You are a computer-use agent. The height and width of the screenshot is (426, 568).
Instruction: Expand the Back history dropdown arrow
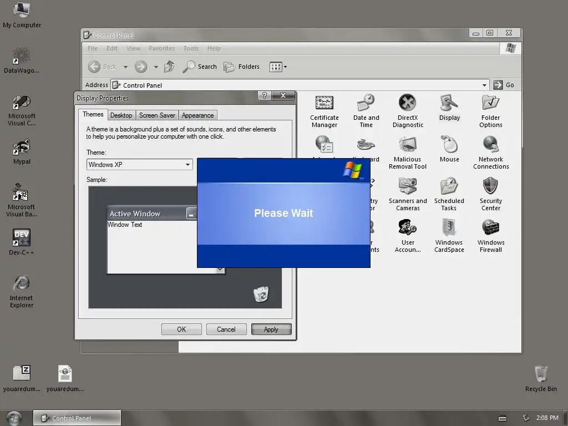tap(125, 67)
